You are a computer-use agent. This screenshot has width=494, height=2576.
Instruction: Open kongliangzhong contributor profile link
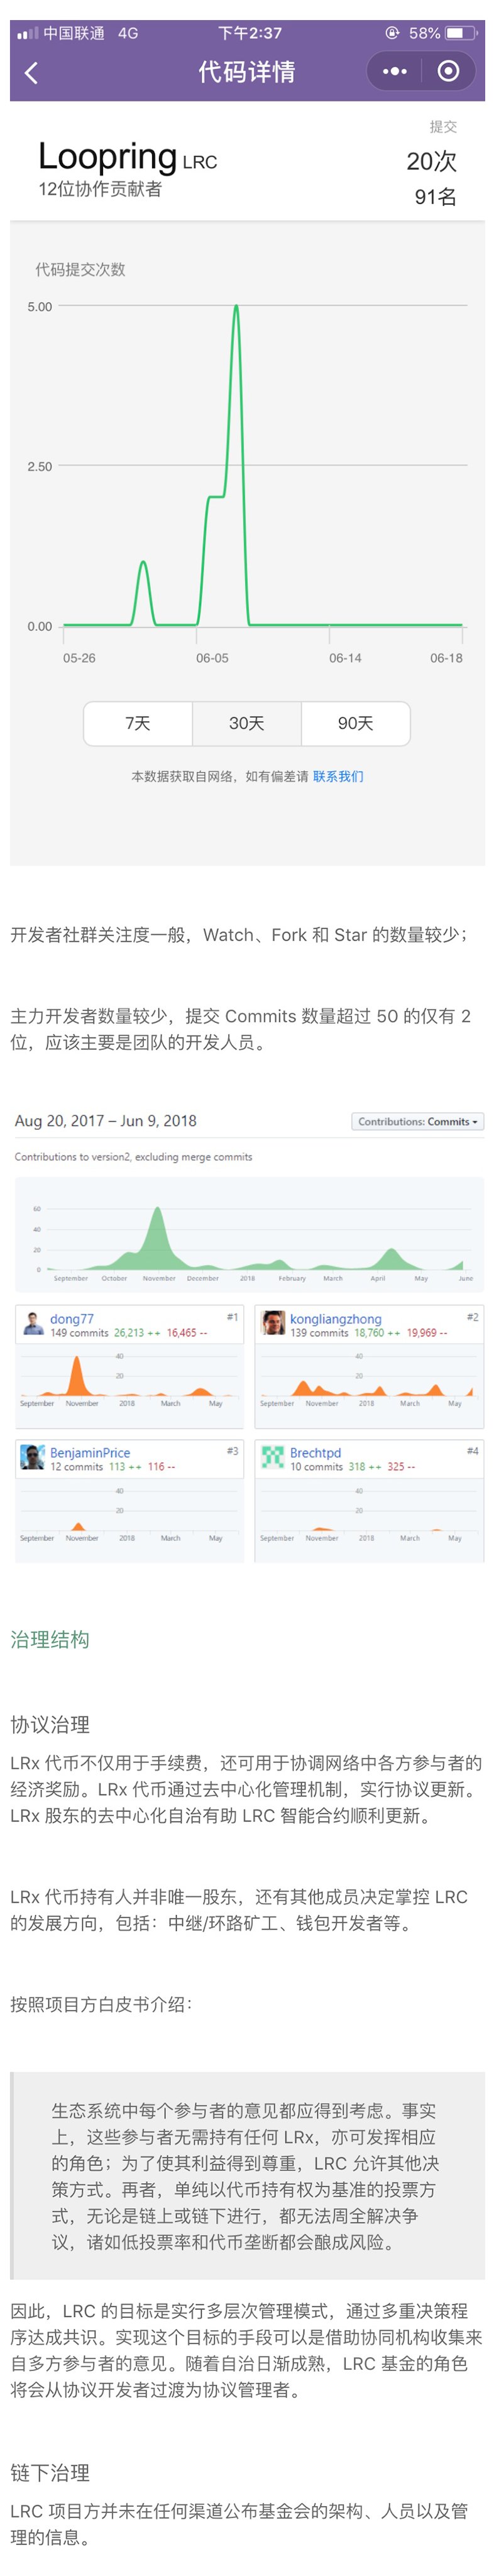pyautogui.click(x=335, y=1319)
